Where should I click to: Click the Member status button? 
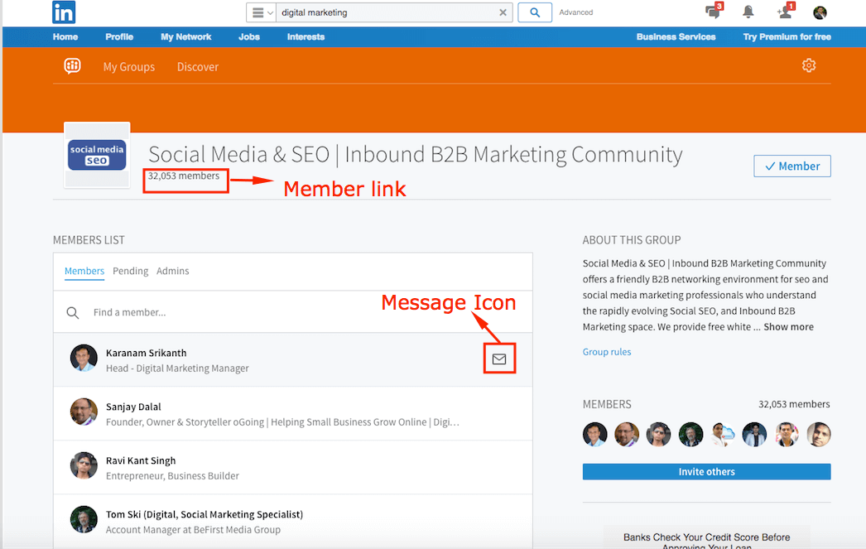(x=792, y=166)
